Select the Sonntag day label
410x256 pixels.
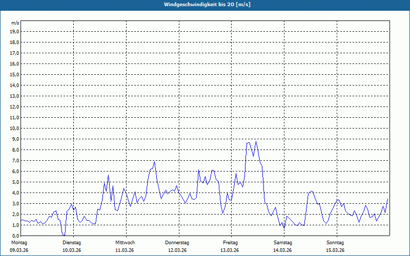(x=336, y=242)
